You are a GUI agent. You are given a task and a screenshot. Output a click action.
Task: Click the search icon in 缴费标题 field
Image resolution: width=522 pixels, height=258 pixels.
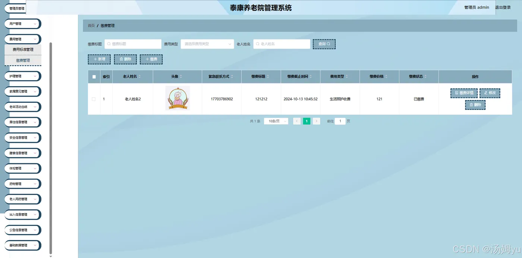coord(109,44)
